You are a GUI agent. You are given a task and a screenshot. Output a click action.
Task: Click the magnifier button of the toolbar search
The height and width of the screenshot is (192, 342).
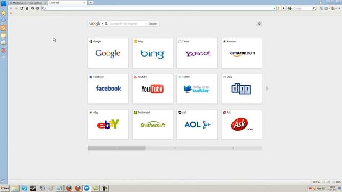(x=314, y=9)
